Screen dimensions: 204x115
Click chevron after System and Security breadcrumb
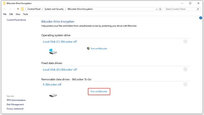66,9
